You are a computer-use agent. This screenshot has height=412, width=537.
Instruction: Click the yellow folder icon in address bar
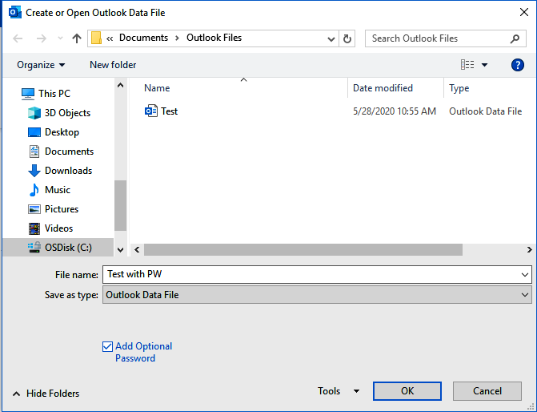pyautogui.click(x=96, y=38)
